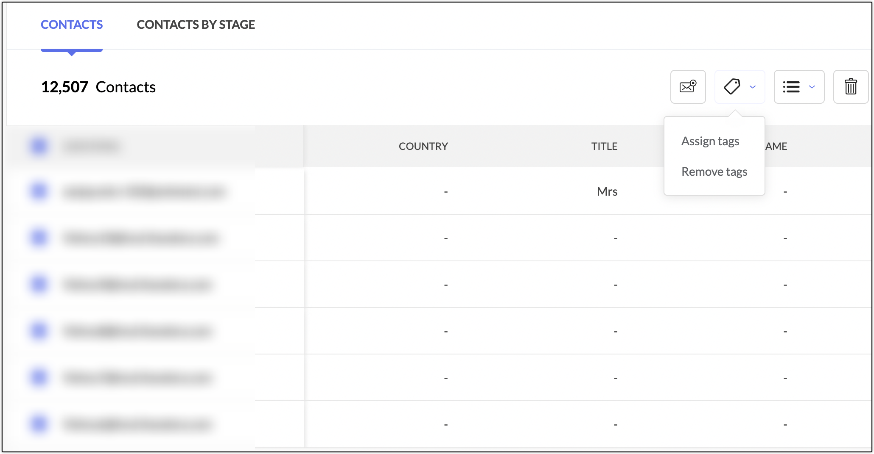The image size is (874, 454).
Task: Click the Country column header
Action: click(423, 146)
